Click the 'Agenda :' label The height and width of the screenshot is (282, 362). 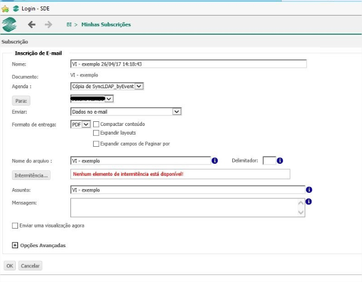coord(22,86)
